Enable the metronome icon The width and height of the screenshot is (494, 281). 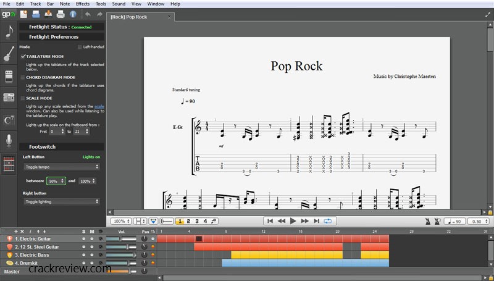(x=427, y=221)
